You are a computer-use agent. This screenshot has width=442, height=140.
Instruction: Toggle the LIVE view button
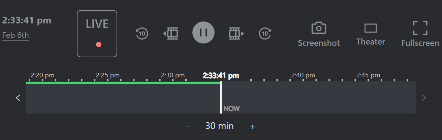point(97,33)
